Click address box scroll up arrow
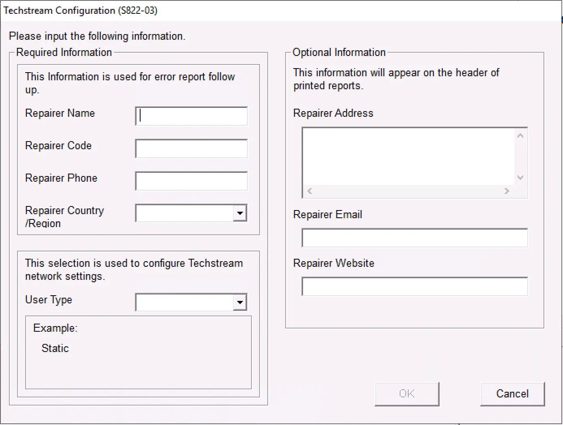This screenshot has width=563, height=425. 520,135
